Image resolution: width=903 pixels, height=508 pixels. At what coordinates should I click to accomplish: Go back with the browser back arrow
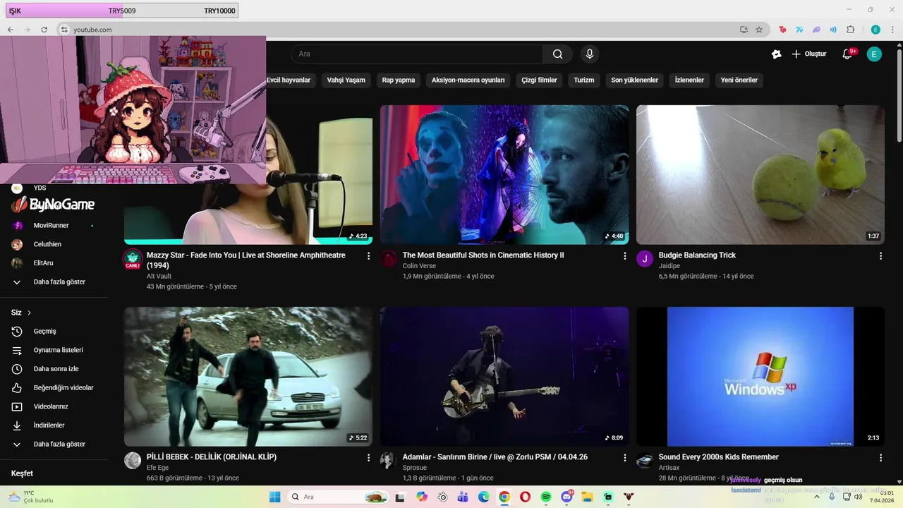tap(10, 30)
